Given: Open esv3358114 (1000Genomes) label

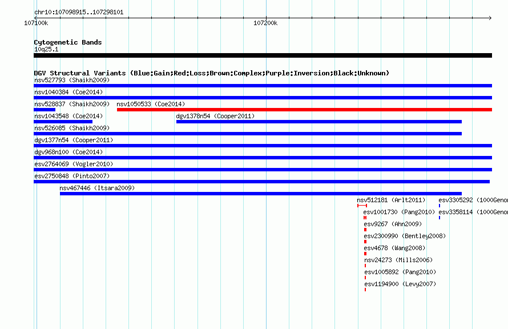Looking at the screenshot, I should 473,212.
